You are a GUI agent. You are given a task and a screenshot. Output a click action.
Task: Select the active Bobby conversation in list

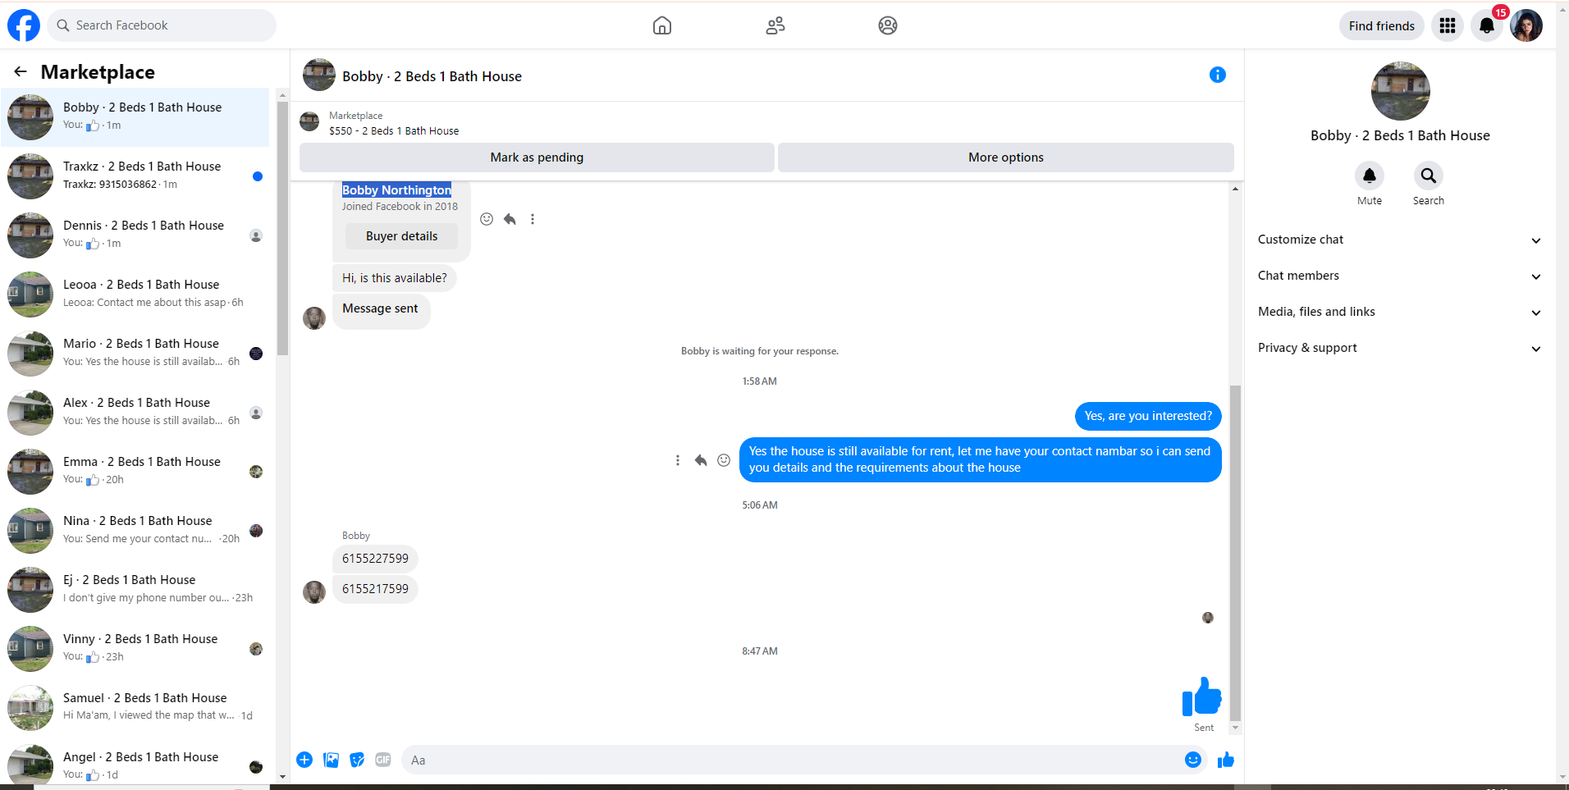pos(135,117)
